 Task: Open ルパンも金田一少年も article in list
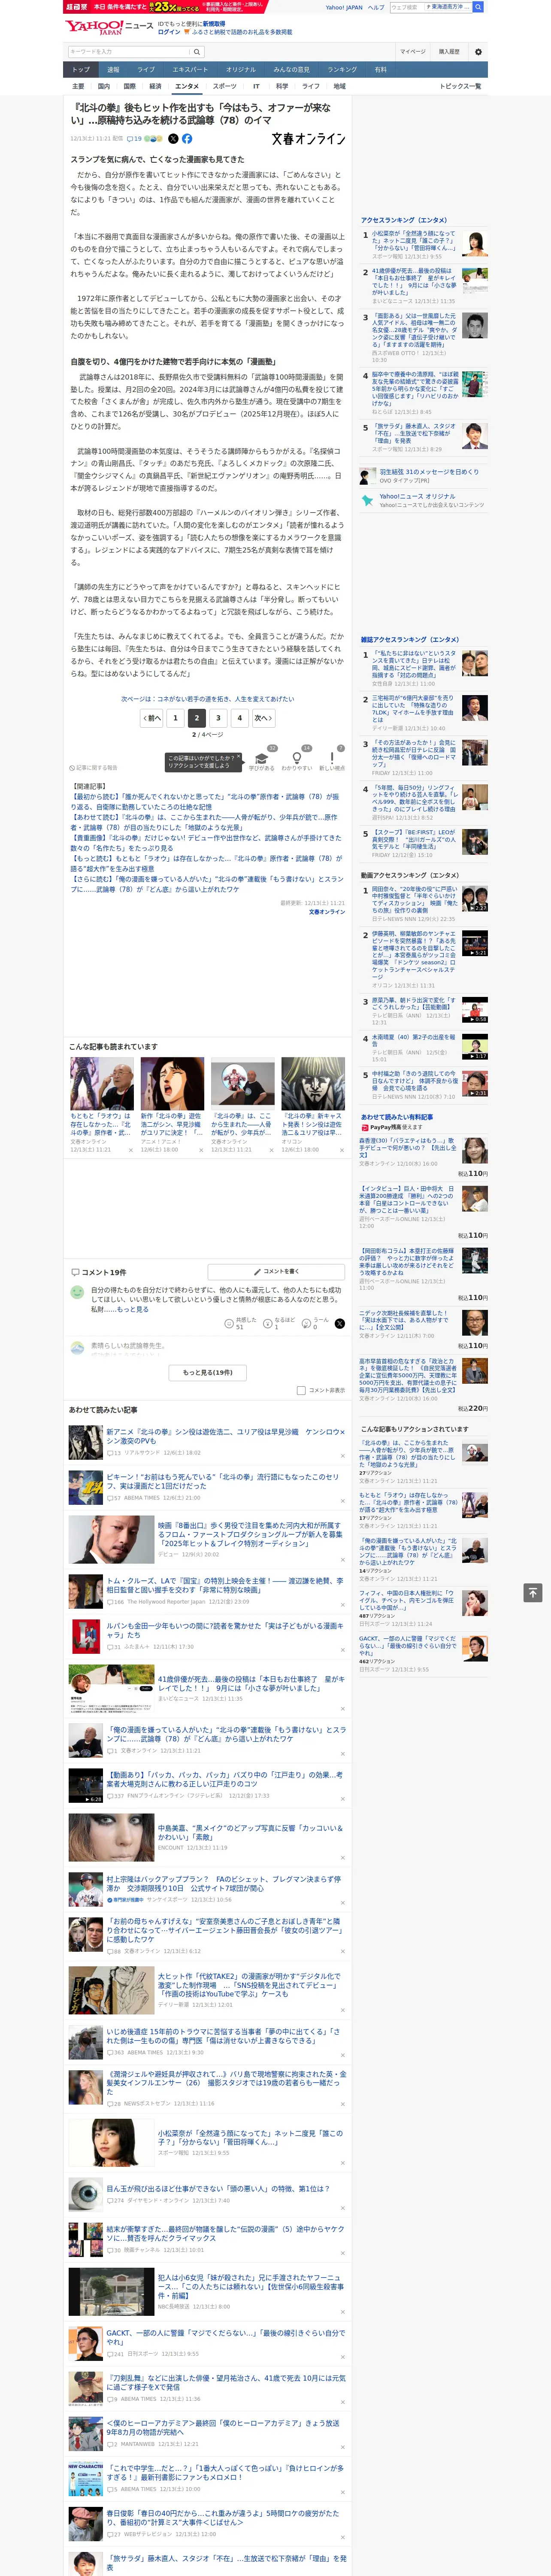coord(224,1630)
